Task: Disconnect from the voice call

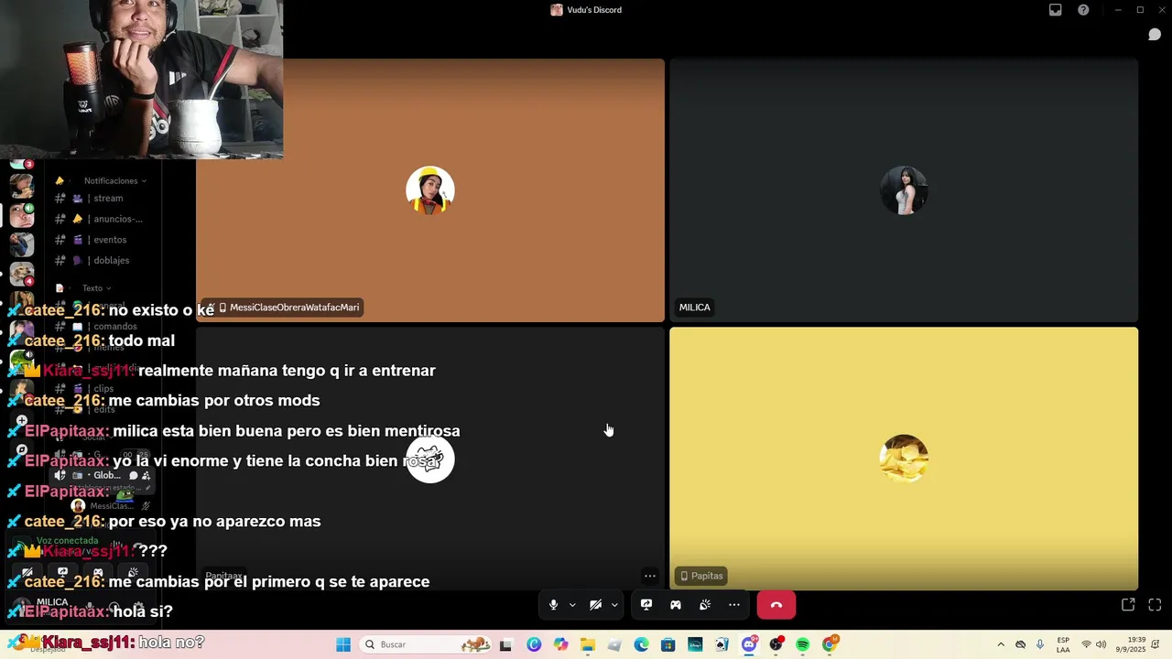Action: pos(776,605)
